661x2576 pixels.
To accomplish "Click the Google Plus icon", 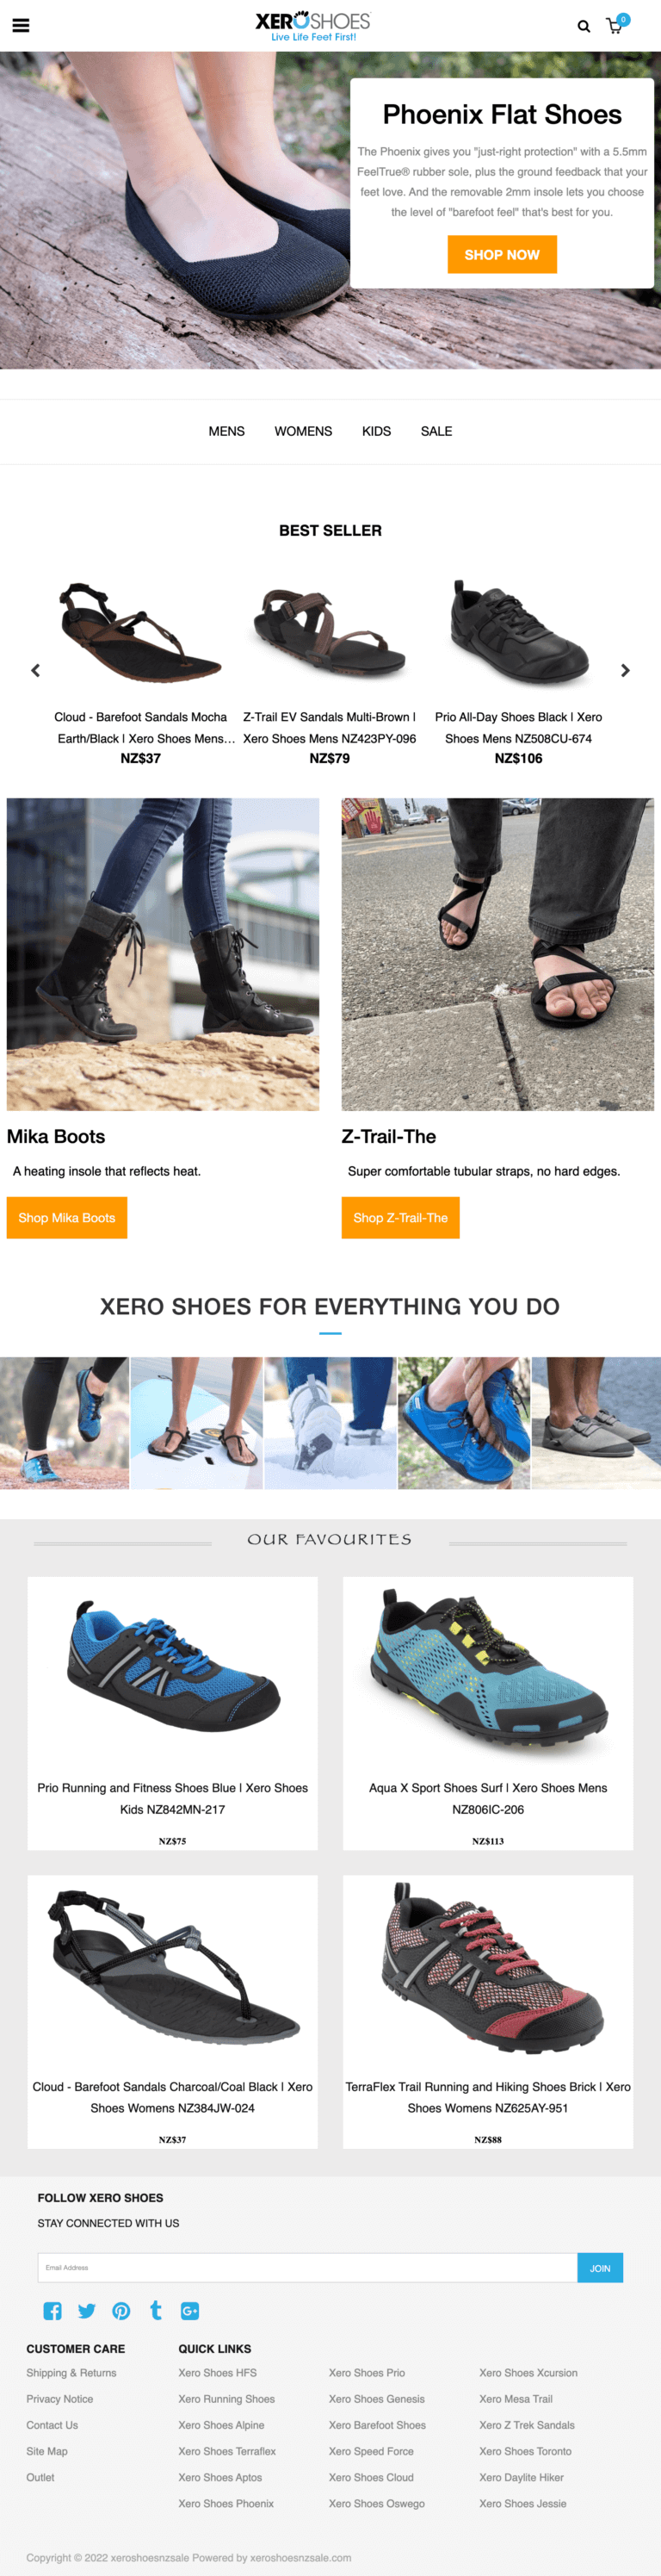I will click(190, 2311).
